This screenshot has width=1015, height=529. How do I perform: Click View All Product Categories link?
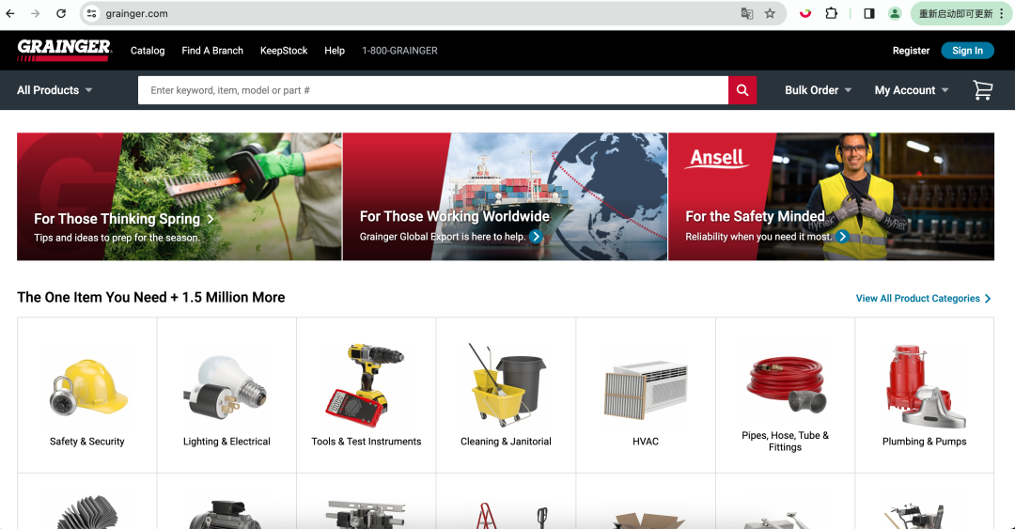[x=924, y=299]
